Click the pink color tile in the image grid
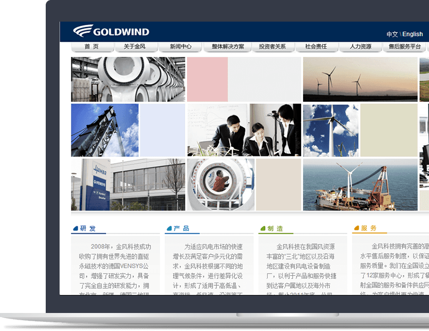Viewport: 429px width, 331px height. (x=207, y=79)
